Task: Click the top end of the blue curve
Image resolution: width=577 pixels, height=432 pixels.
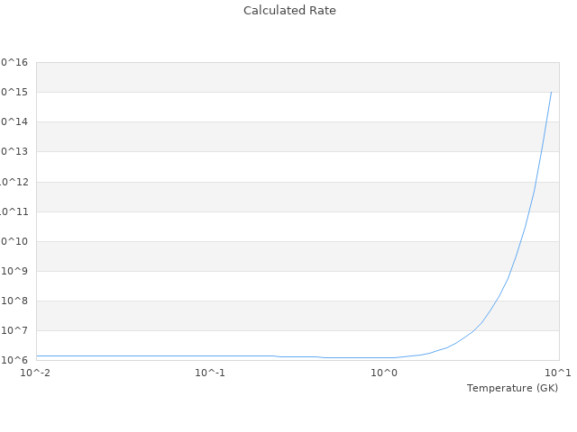Action: click(551, 92)
